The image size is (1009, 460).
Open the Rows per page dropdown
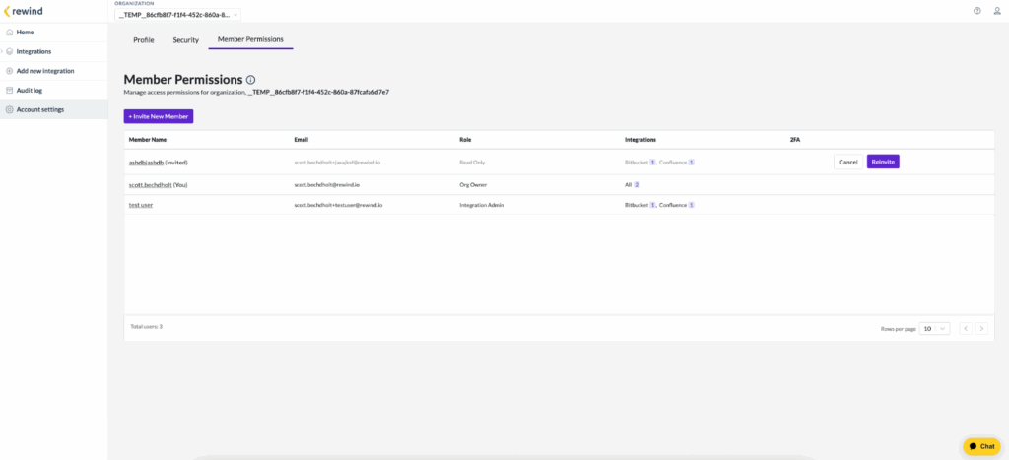pos(934,328)
